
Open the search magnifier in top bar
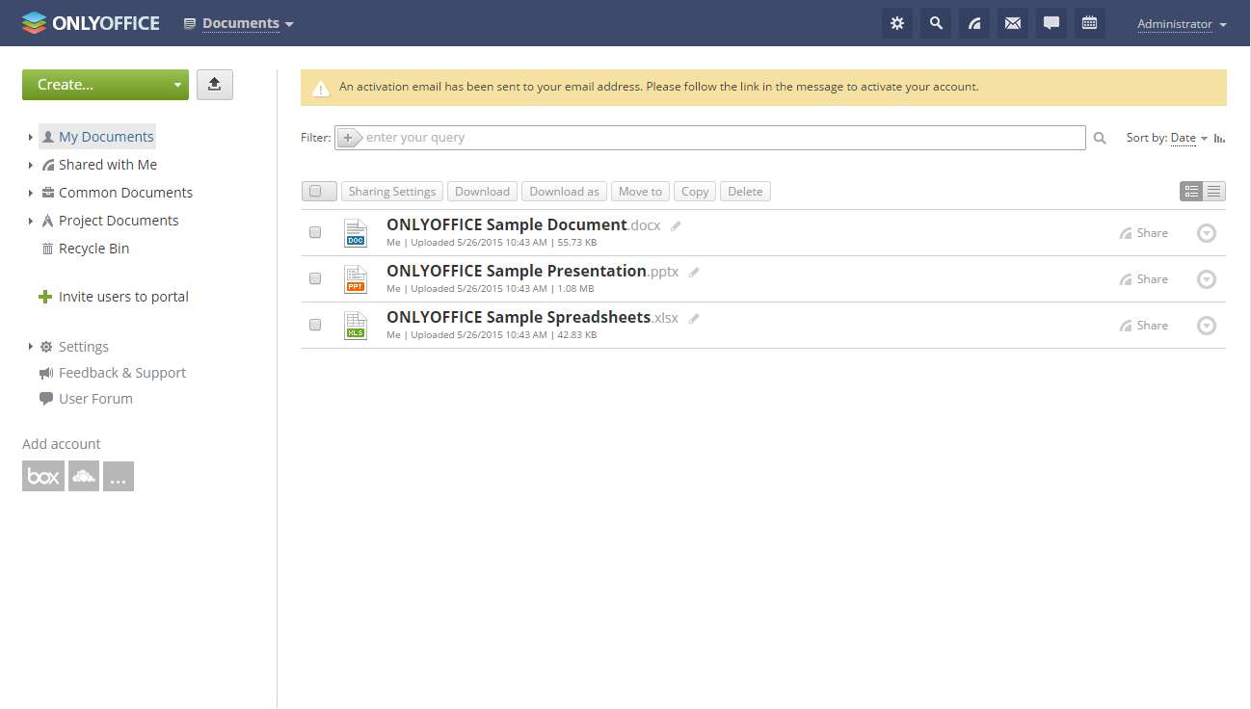pos(936,23)
